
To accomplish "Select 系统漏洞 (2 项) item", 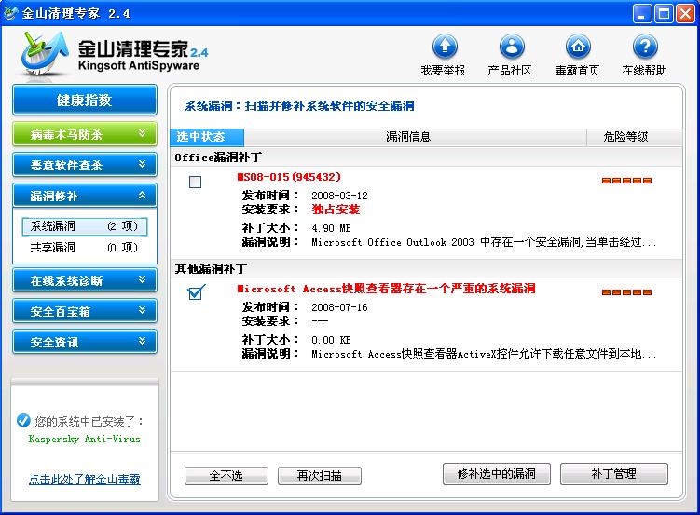I will click(x=85, y=226).
